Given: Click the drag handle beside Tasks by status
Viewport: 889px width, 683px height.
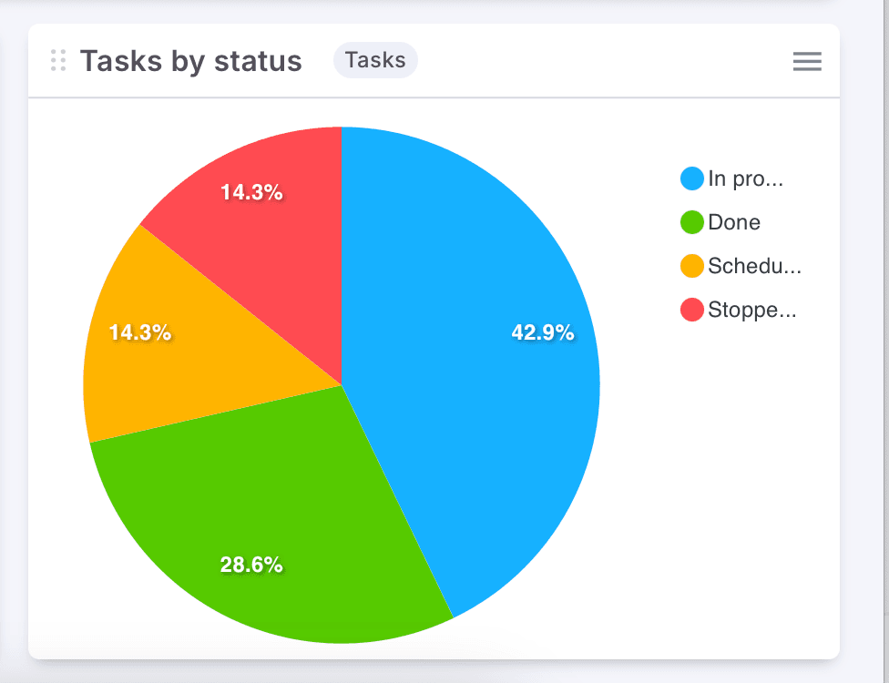Looking at the screenshot, I should (x=58, y=60).
